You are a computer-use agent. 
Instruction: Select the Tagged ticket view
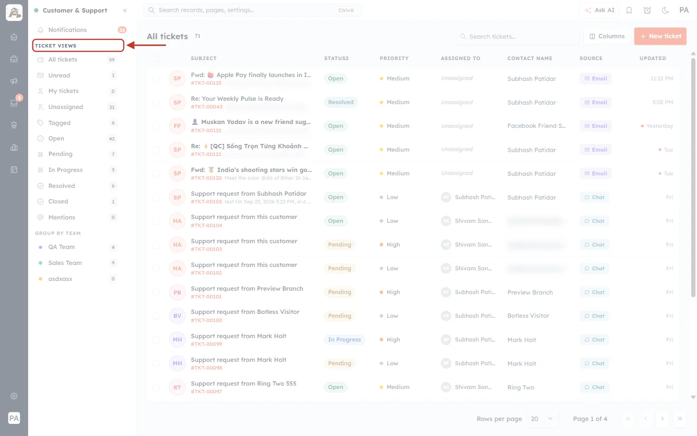[x=77, y=123]
